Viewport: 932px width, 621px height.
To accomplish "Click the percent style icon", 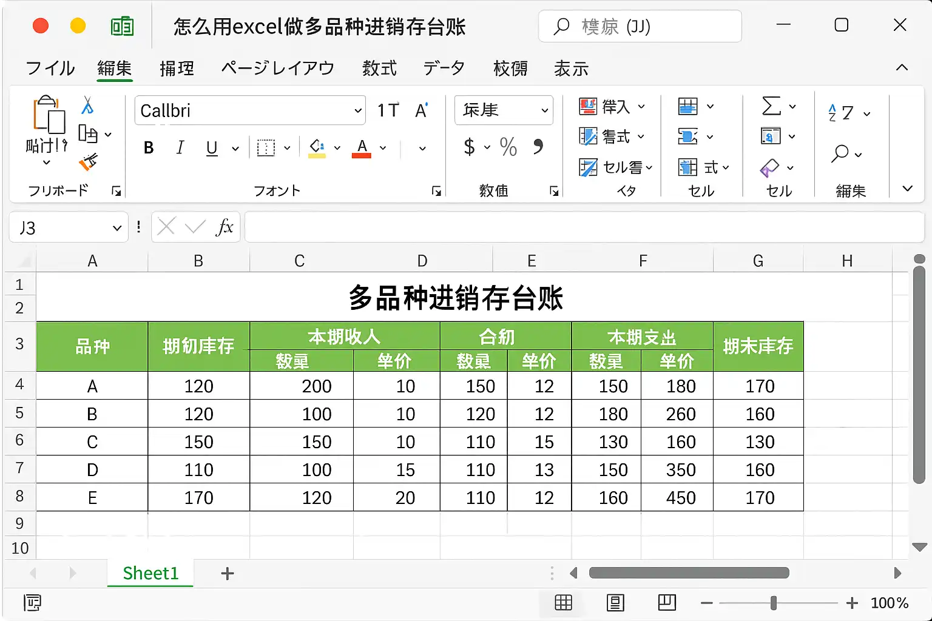I will pos(508,147).
